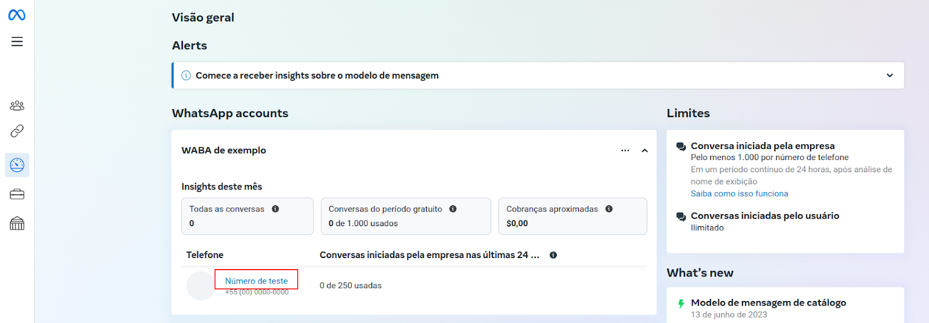Screen dimensions: 929x323
Task: Open the Número de teste link
Action: 257,281
